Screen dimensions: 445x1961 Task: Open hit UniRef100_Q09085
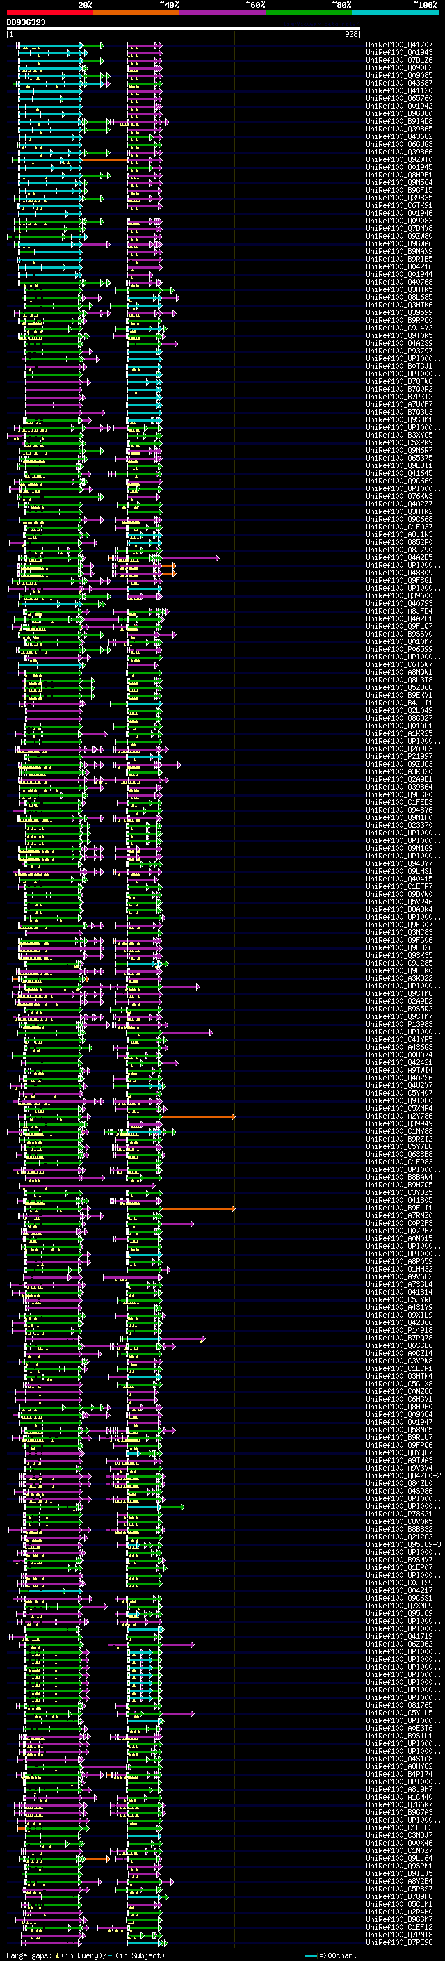click(x=399, y=75)
